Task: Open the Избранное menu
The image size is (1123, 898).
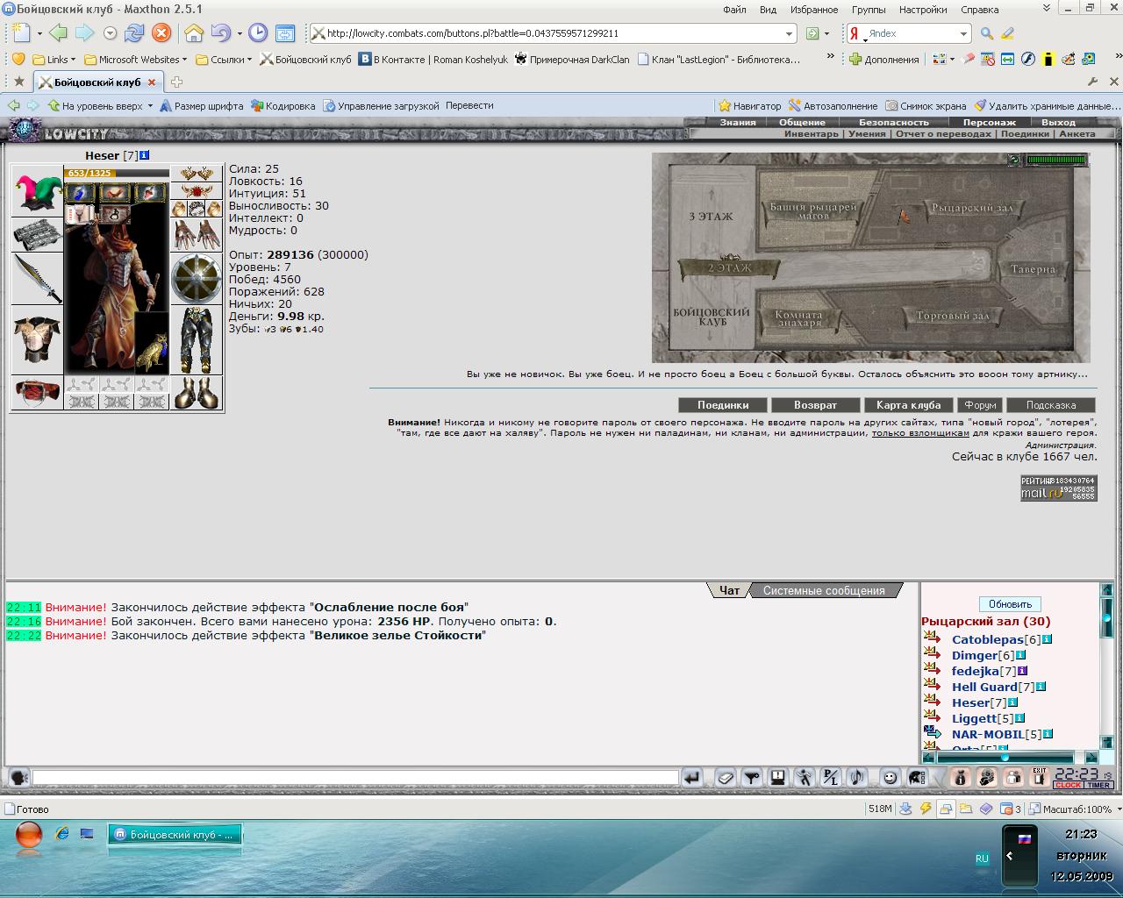Action: [x=813, y=10]
